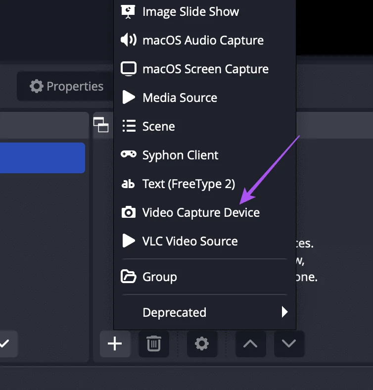Select Video Capture Device menu entry
Screen dimensions: 373x390
point(205,212)
